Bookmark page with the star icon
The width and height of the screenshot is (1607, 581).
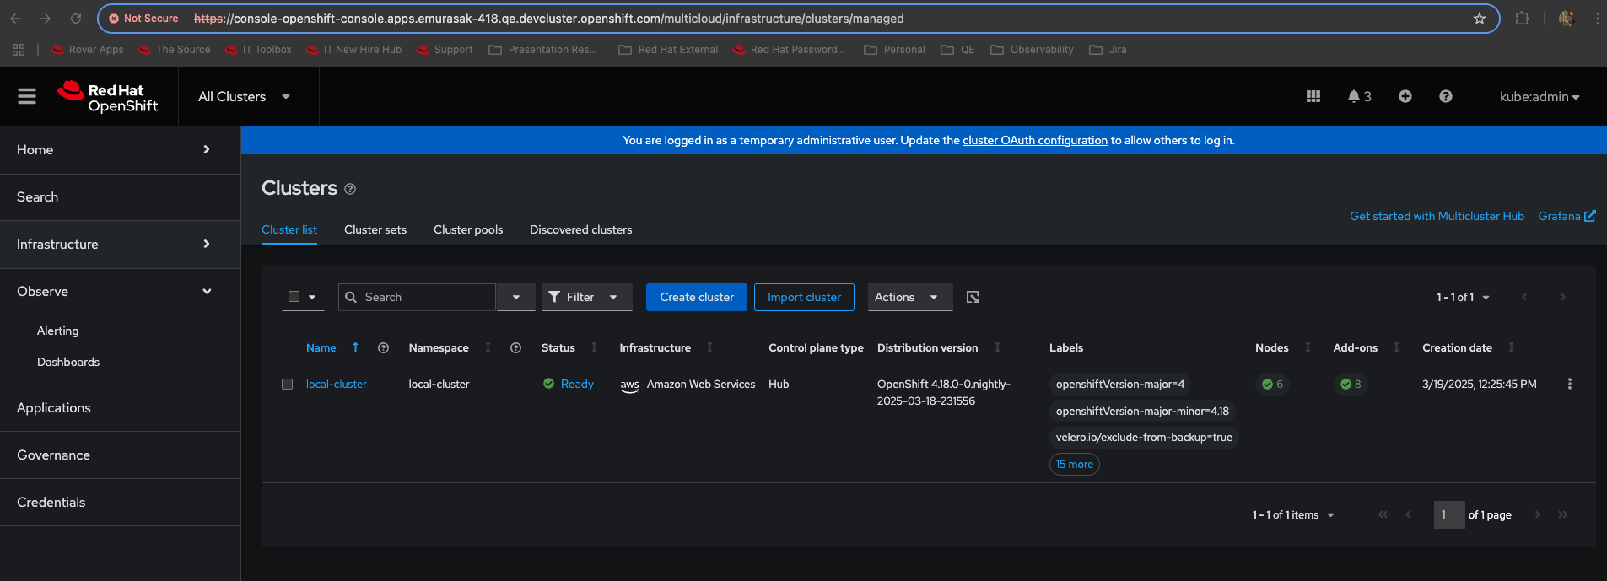1479,19
